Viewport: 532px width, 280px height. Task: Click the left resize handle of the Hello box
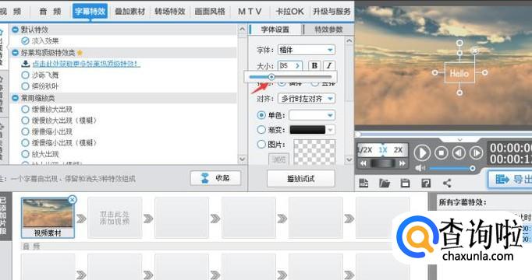coord(434,72)
